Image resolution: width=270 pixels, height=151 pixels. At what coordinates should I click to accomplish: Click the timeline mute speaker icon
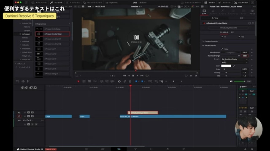(231, 81)
